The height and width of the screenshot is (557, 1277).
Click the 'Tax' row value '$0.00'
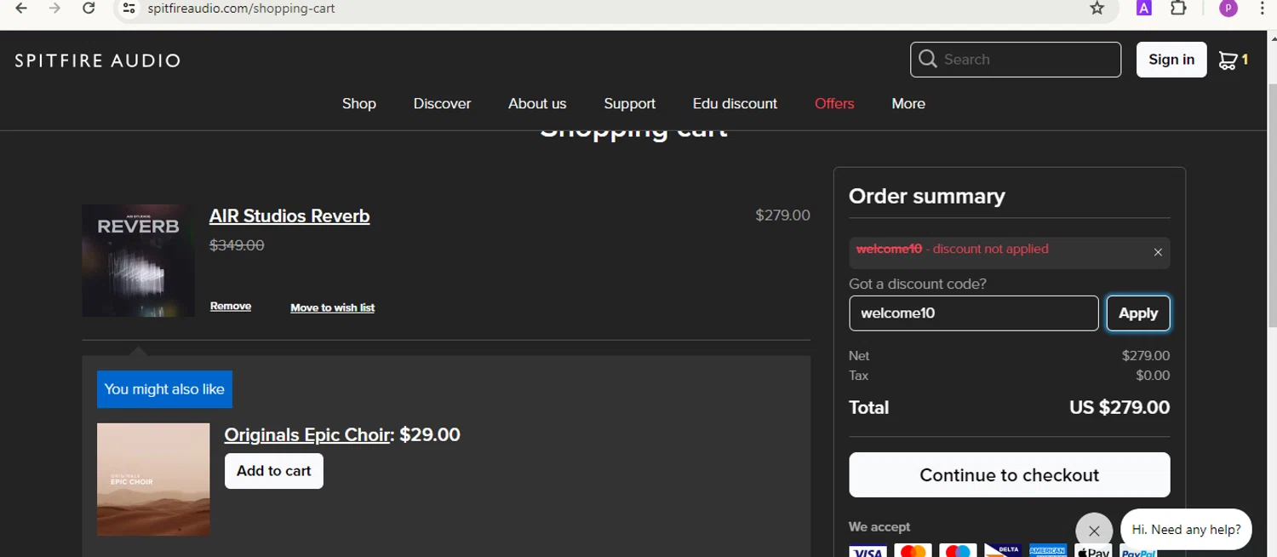(x=1153, y=376)
